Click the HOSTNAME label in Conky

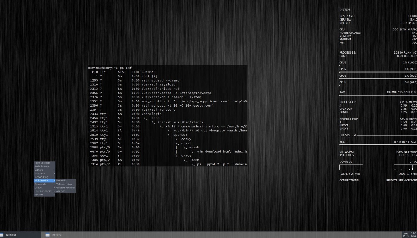coord(347,16)
